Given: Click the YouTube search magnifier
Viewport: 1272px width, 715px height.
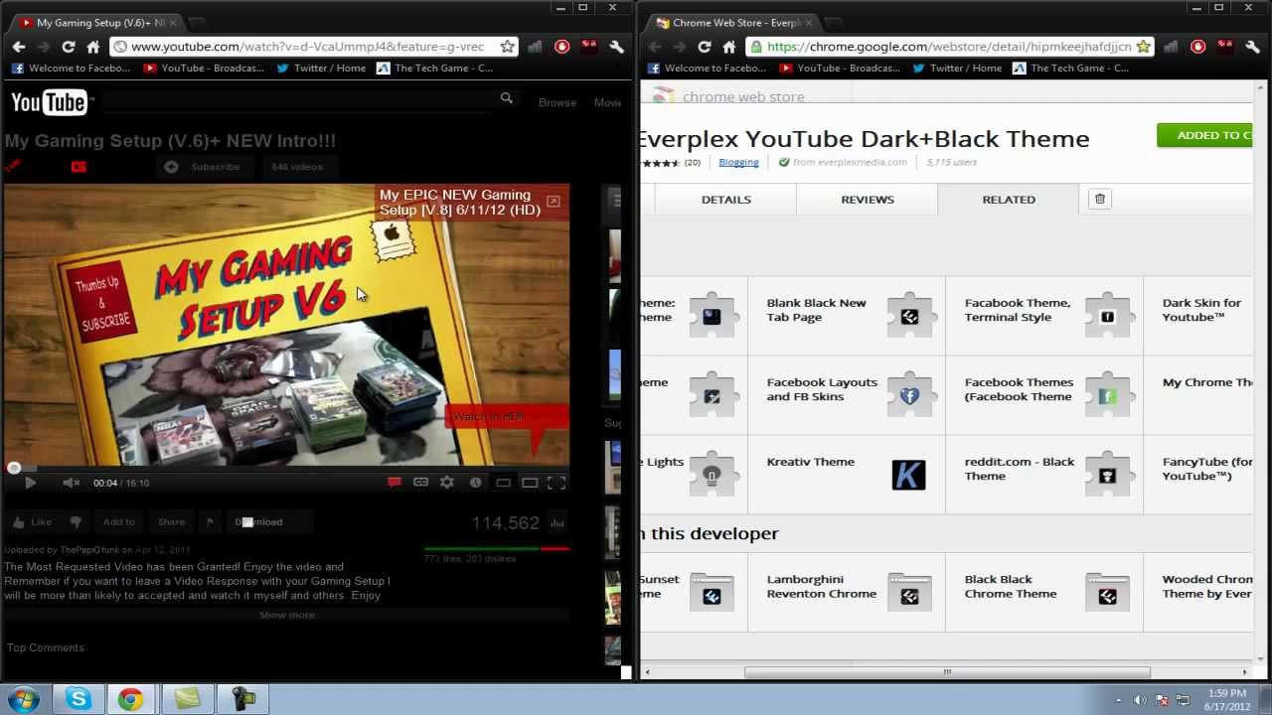Looking at the screenshot, I should tap(507, 98).
